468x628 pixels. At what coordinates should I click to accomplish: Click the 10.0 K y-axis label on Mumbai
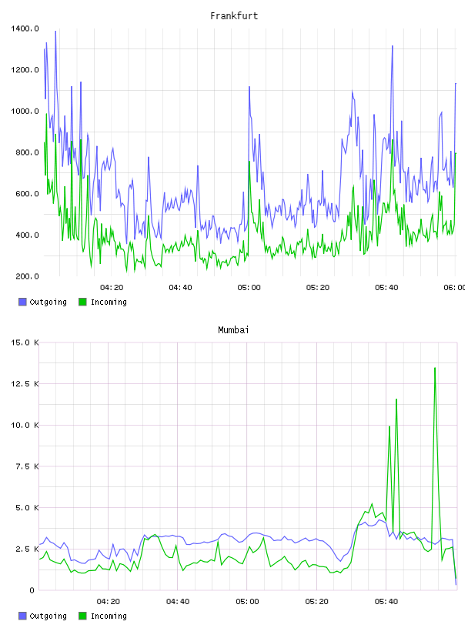25,425
